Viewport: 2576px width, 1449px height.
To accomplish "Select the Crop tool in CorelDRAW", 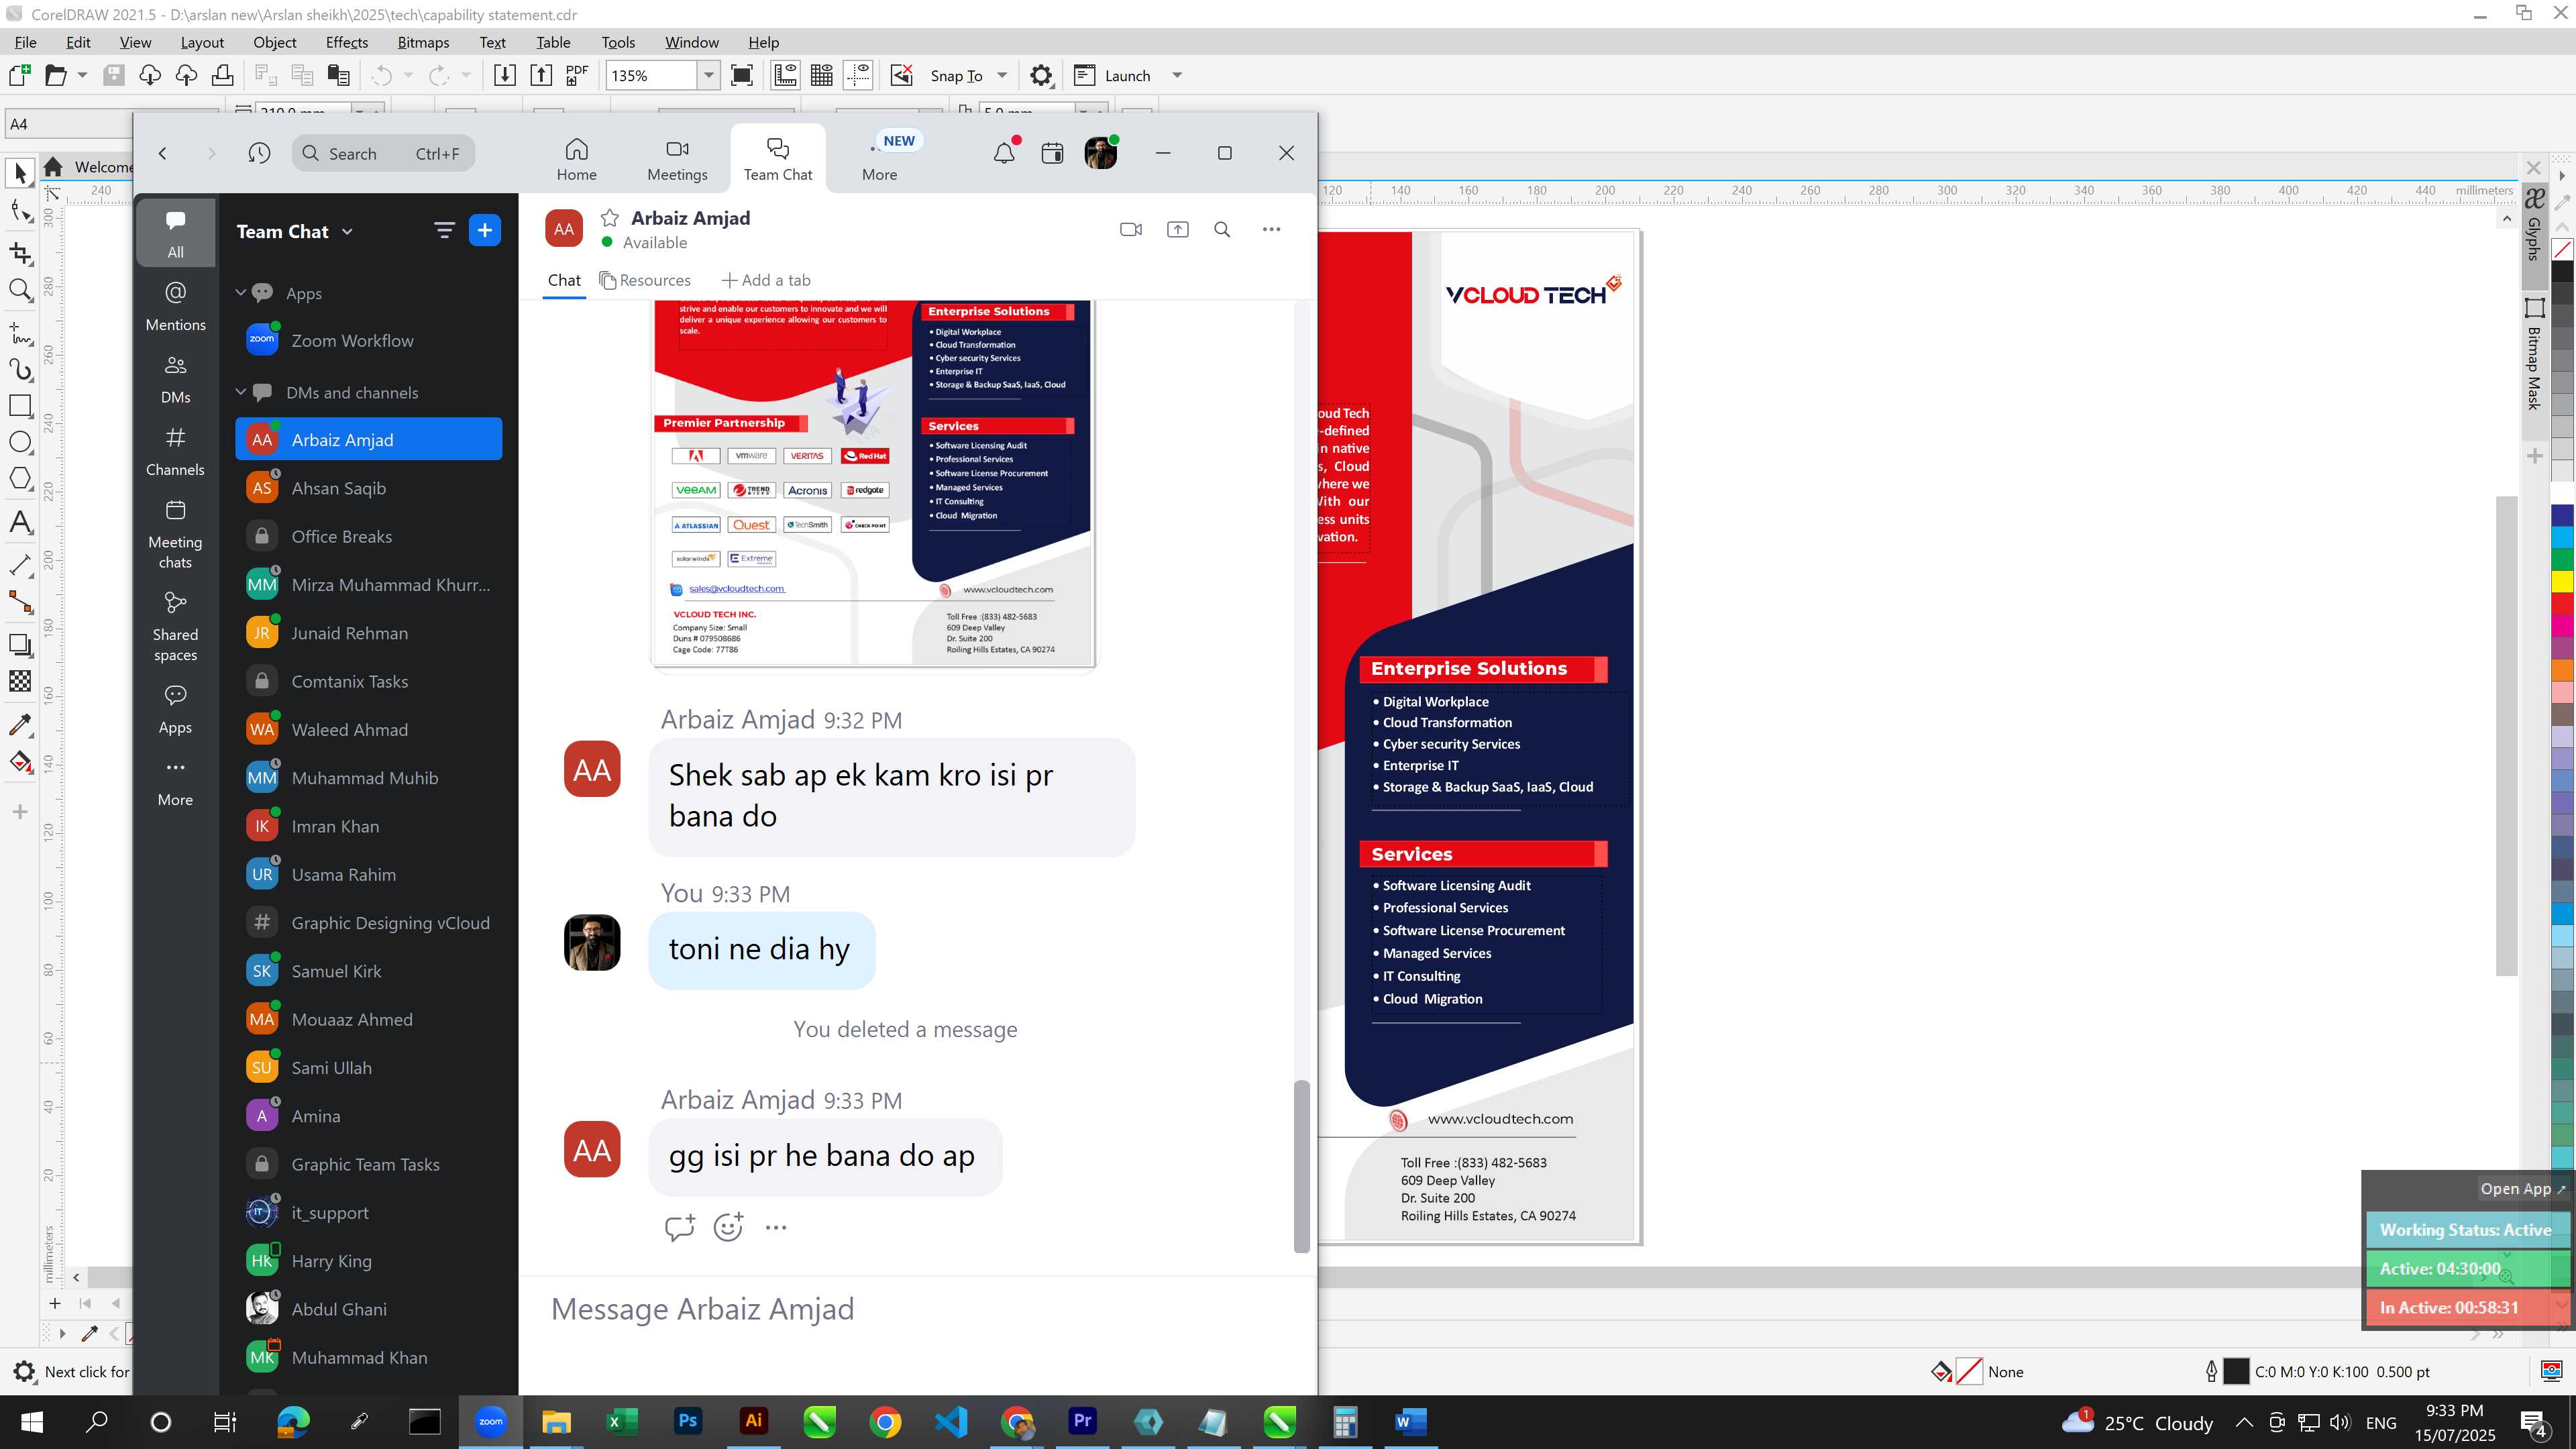I will click(20, 252).
